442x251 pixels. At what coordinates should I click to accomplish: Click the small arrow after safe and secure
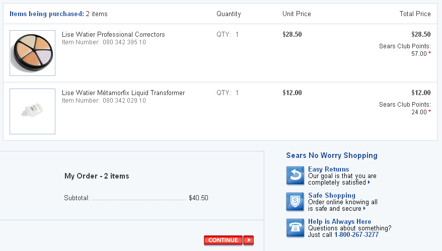pos(364,208)
